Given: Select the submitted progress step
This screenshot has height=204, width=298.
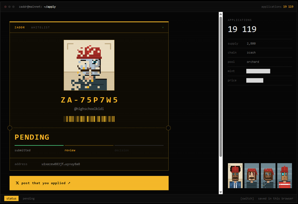Looking at the screenshot, I should [x=22, y=150].
